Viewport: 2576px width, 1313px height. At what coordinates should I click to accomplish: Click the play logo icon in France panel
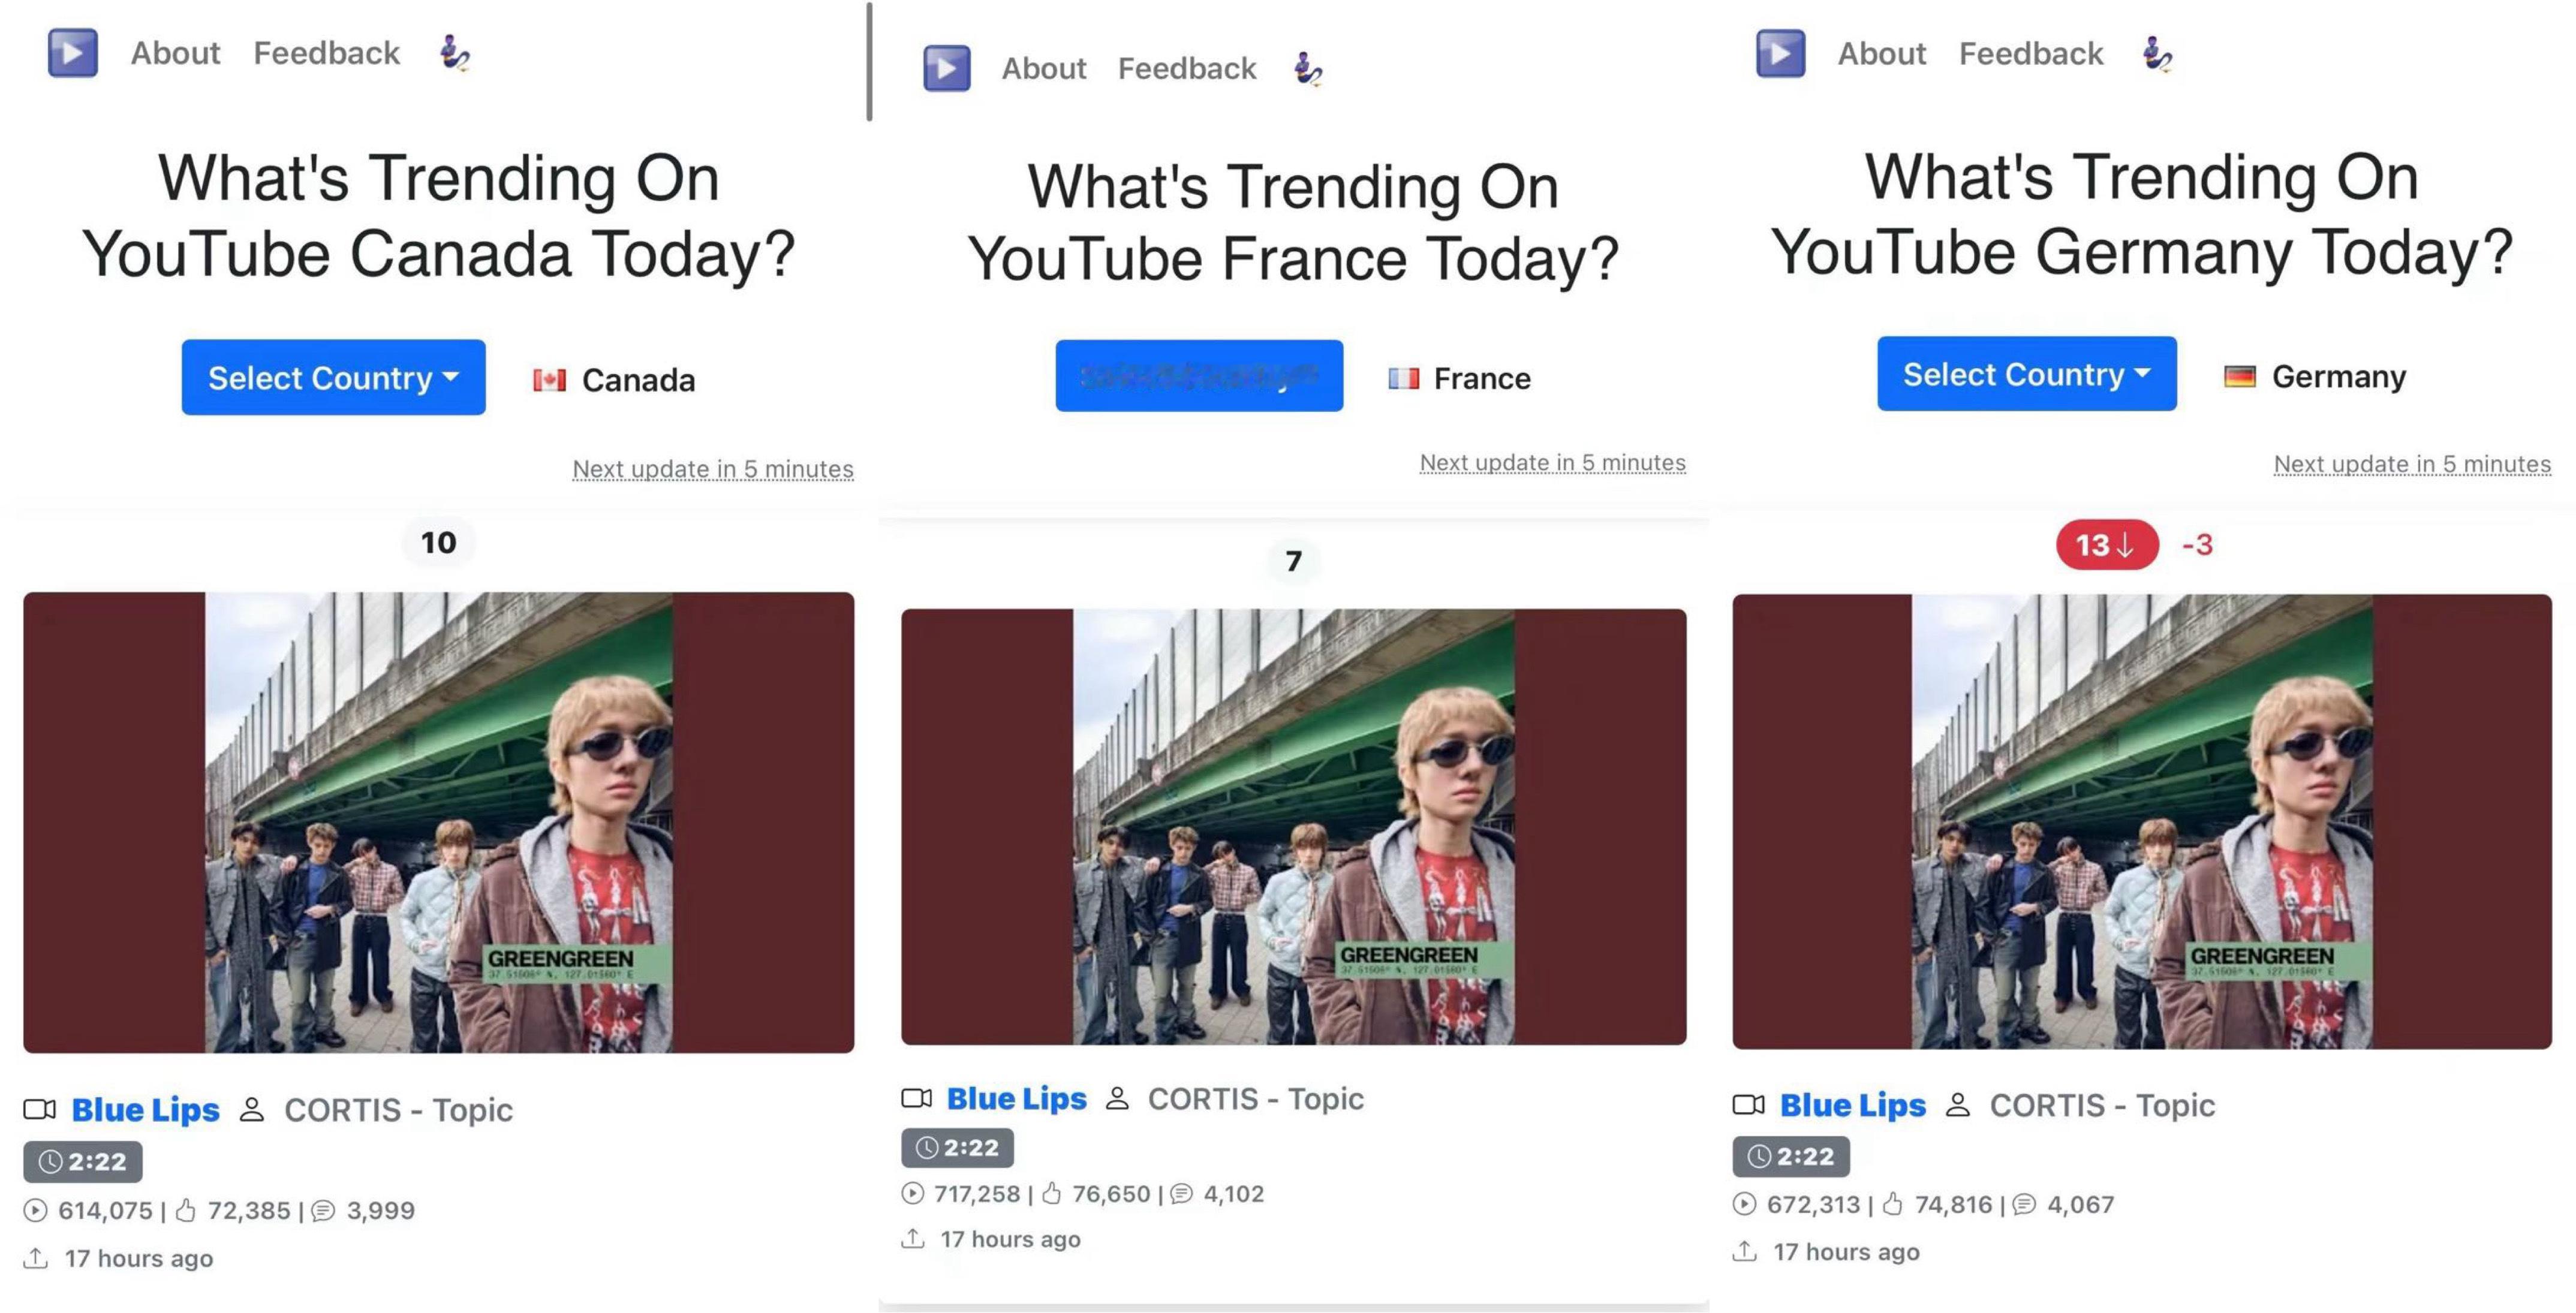pyautogui.click(x=947, y=68)
